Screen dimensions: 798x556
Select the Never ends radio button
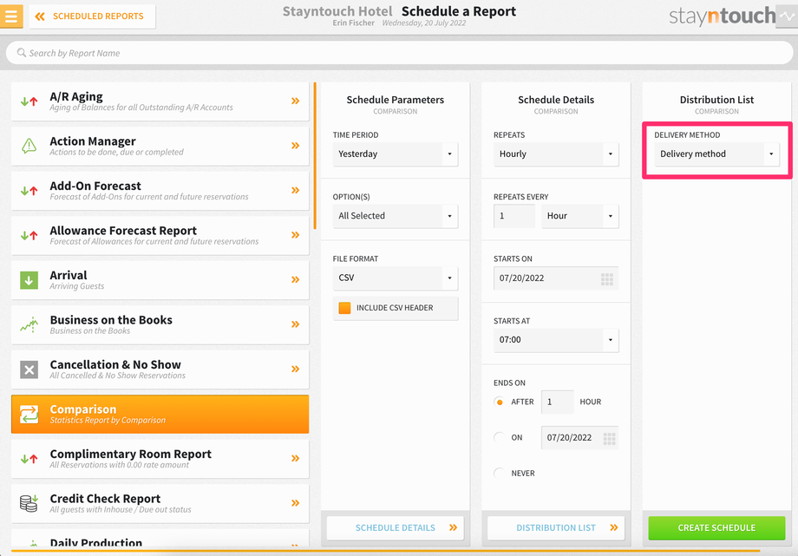[x=500, y=474]
